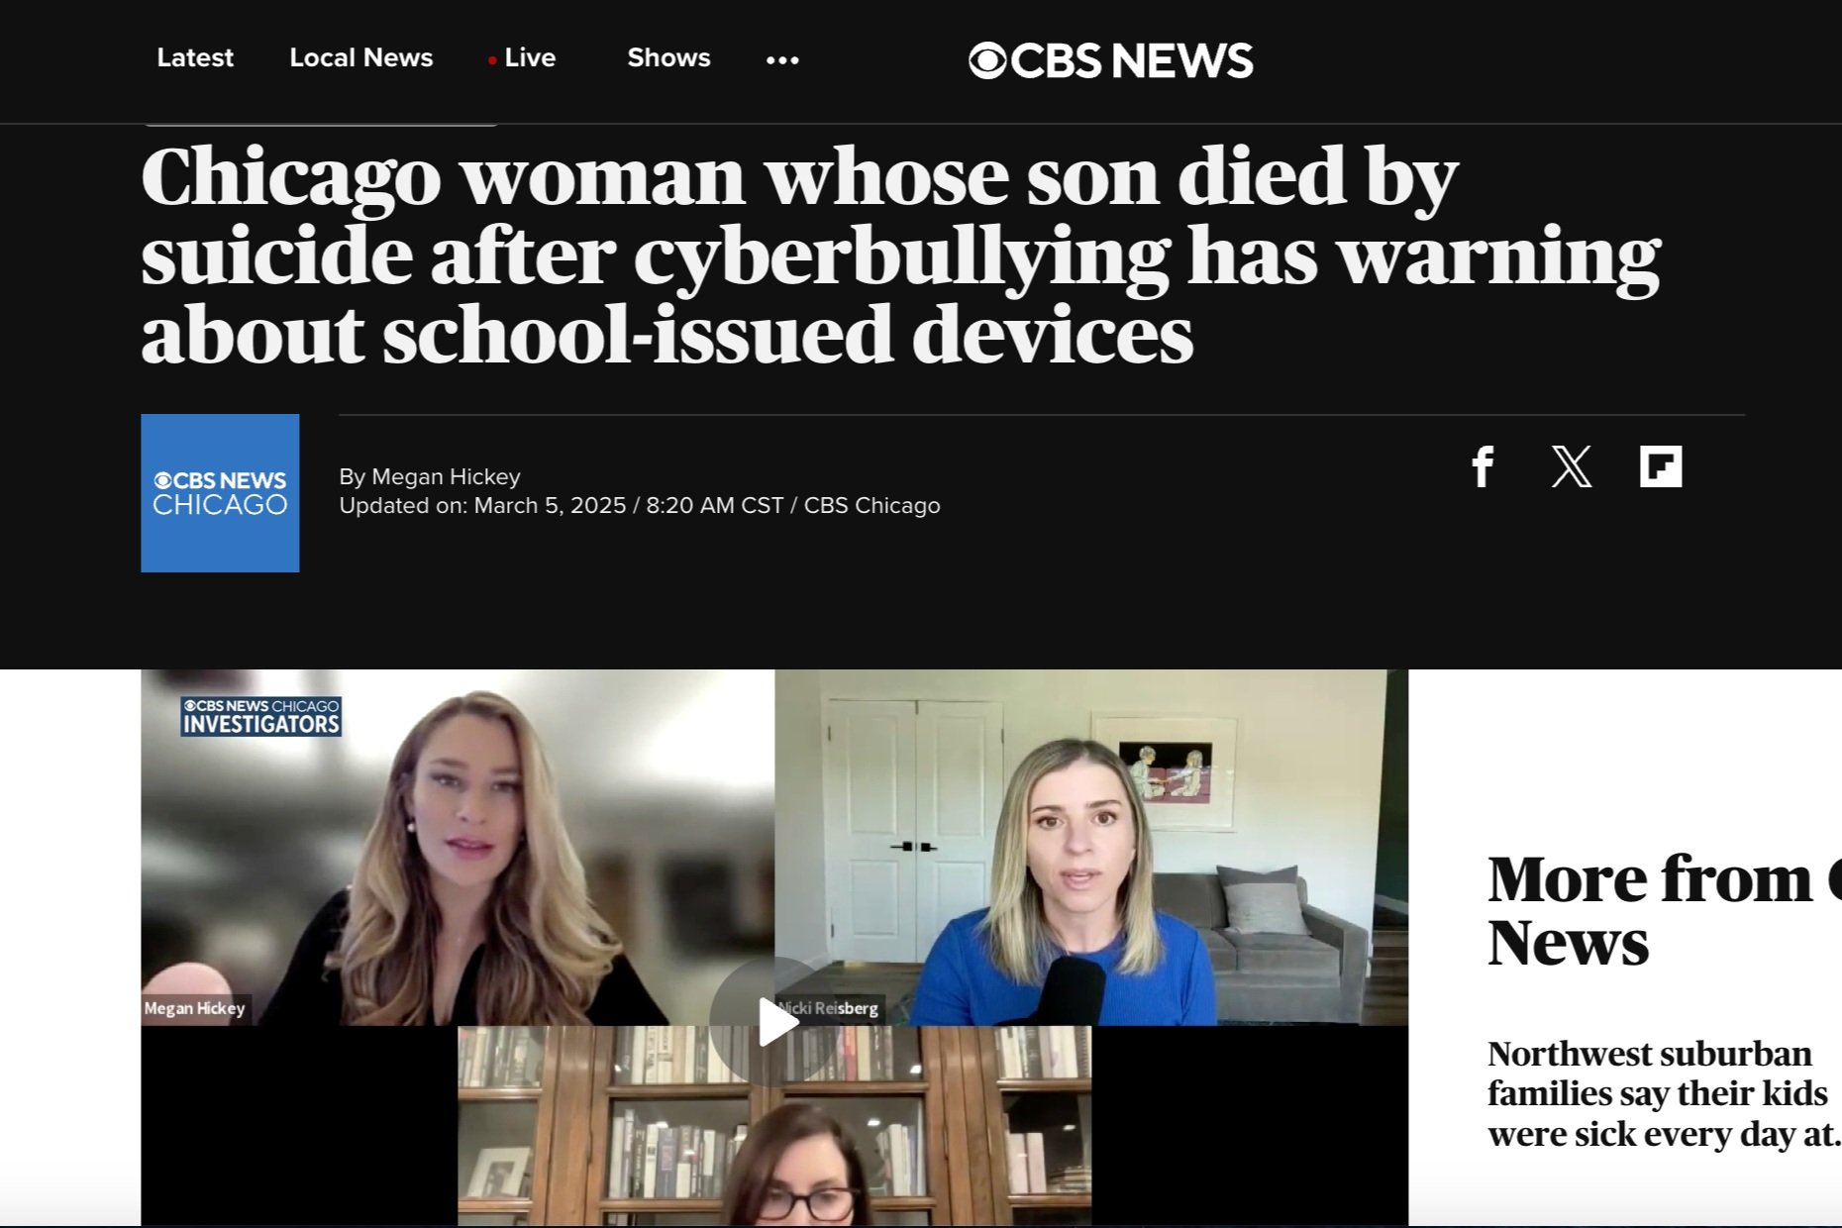Click CBS News Chicago blue badge
This screenshot has height=1228, width=1842.
pos(220,493)
